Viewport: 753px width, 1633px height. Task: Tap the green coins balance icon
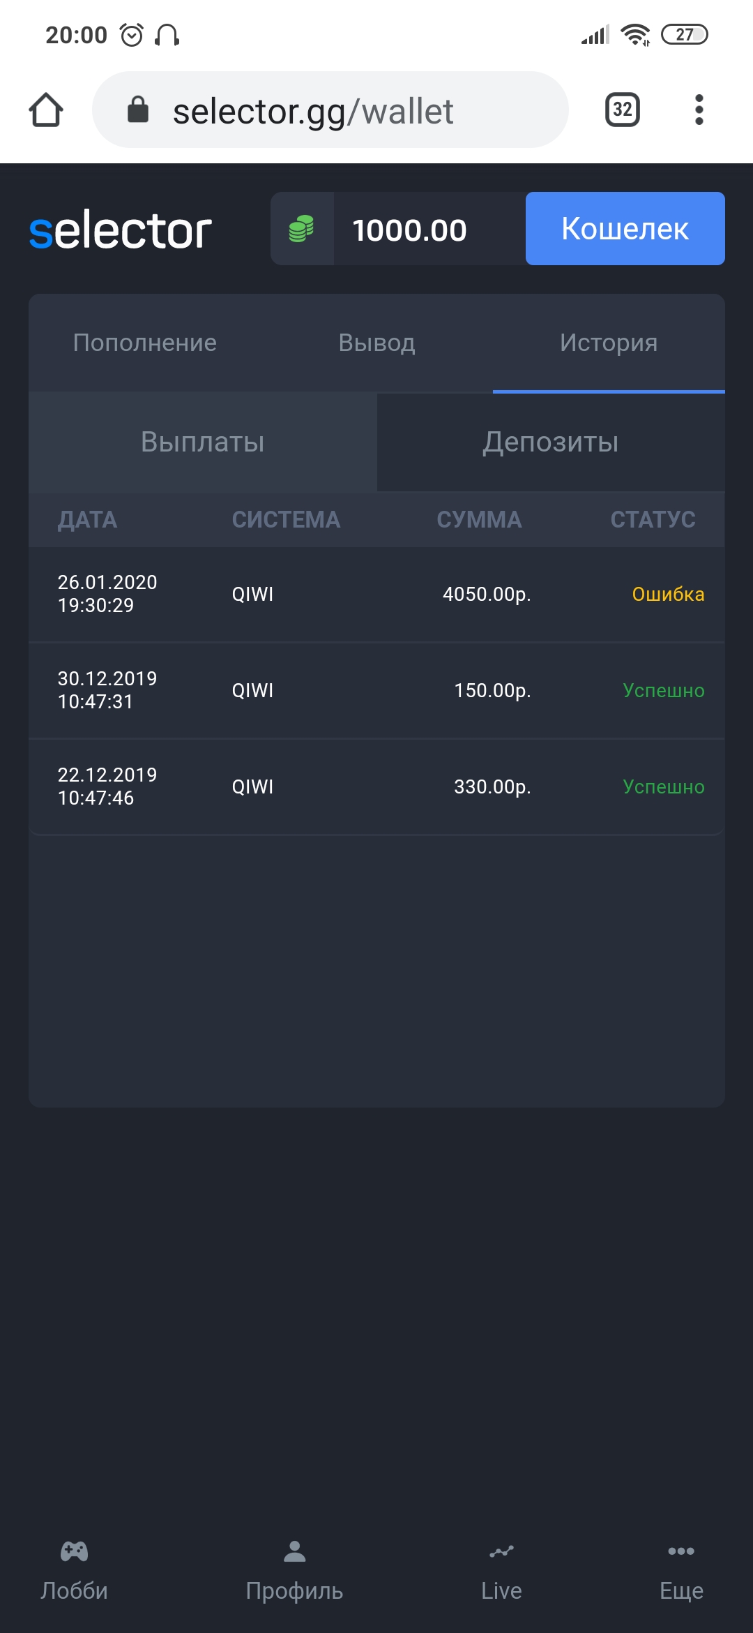(301, 229)
